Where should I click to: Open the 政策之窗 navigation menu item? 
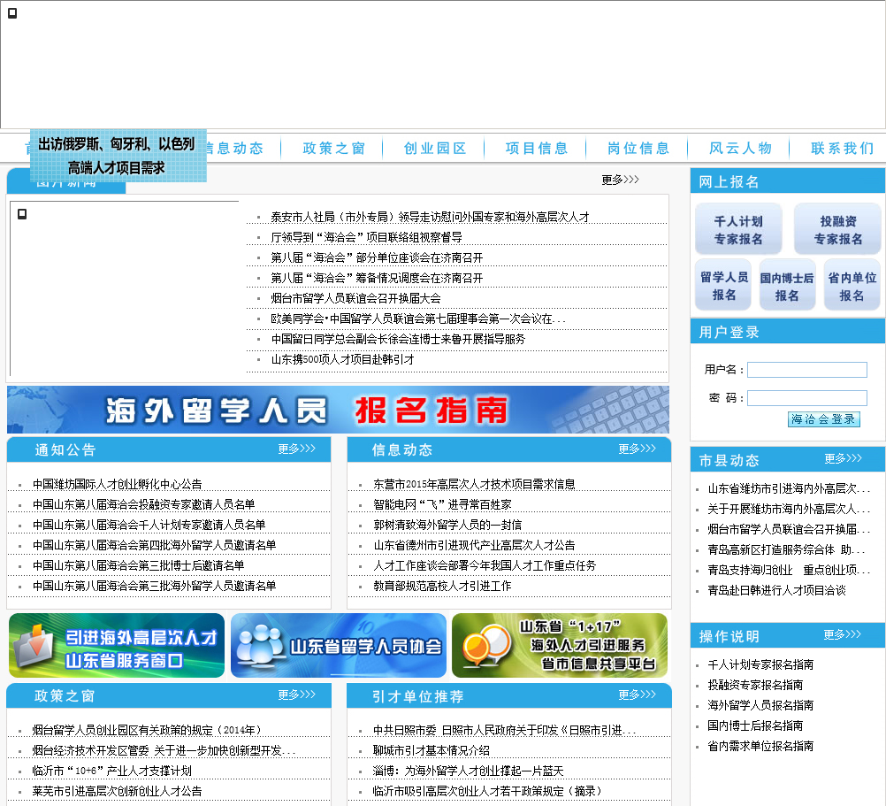pos(334,148)
